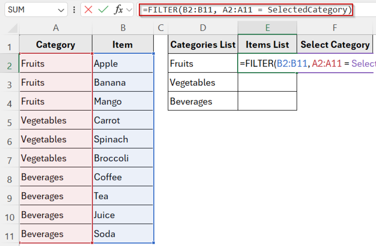Select column B header
376x246 pixels.
123,28
